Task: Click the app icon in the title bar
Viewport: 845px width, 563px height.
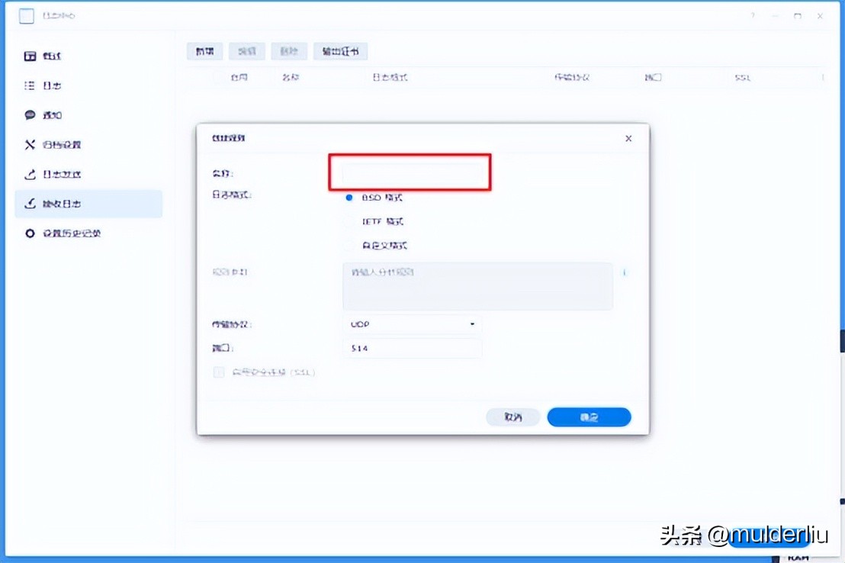Action: click(x=25, y=14)
